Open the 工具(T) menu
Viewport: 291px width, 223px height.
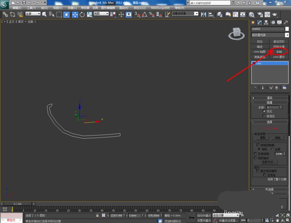[31, 8]
